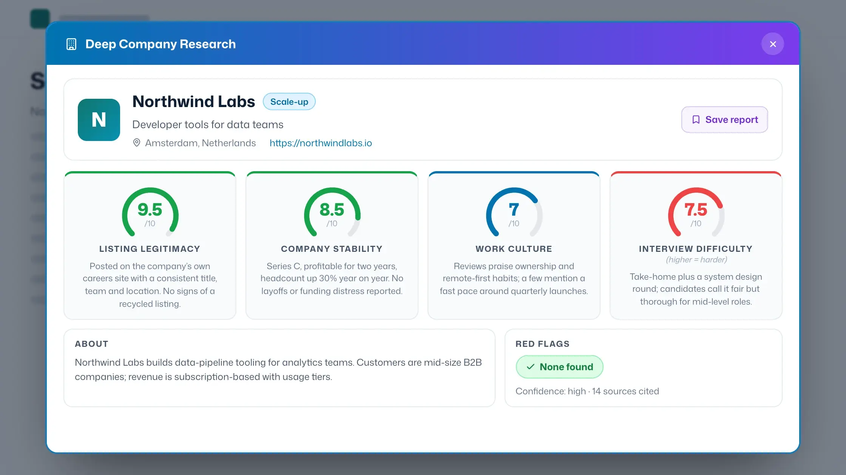This screenshot has height=475, width=846.
Task: Close the Deep Company Research dialog
Action: point(772,44)
